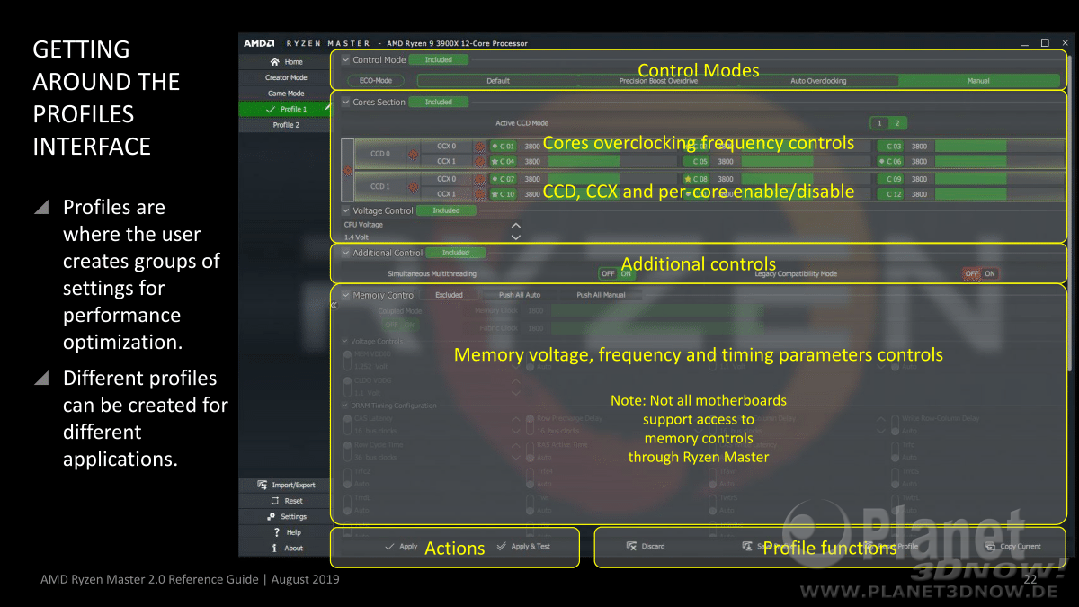1079x607 pixels.
Task: Select Active CCD Mode 2
Action: 896,123
